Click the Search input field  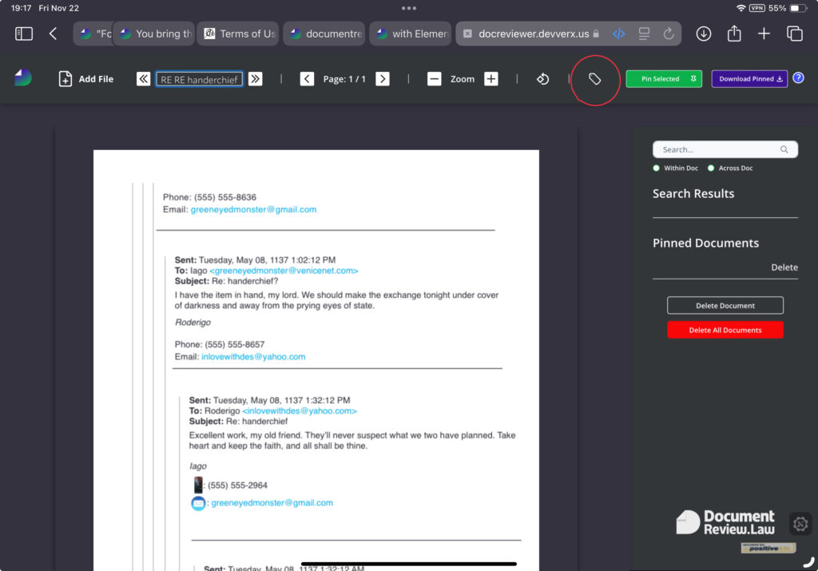coord(719,149)
